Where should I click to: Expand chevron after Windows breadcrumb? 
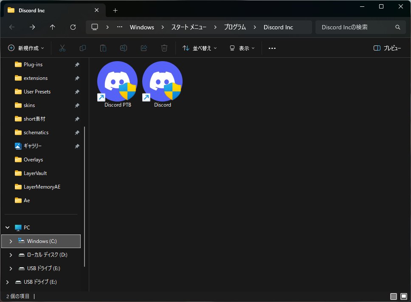click(x=163, y=27)
